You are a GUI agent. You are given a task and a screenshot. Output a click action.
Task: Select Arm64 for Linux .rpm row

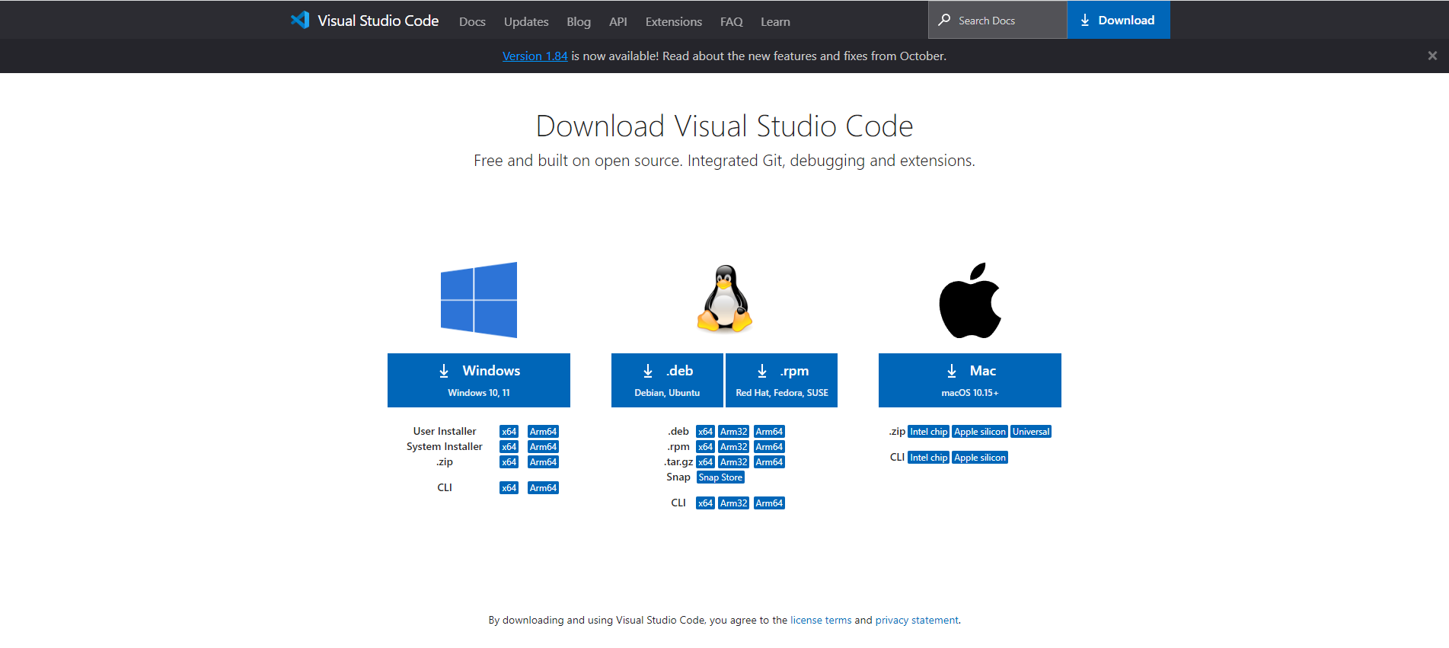(770, 447)
